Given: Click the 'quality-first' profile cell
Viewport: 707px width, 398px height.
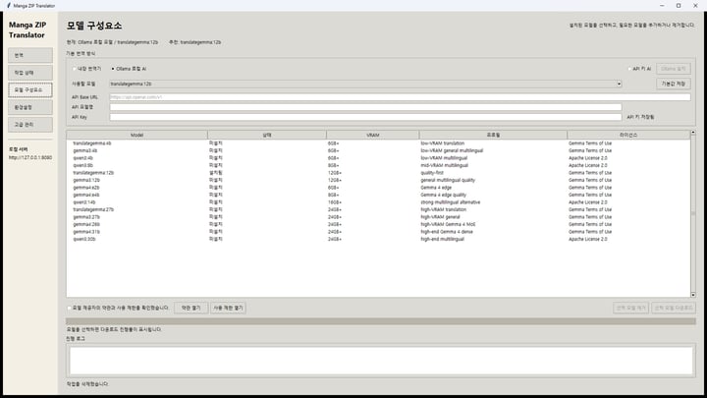Looking at the screenshot, I should pos(432,173).
